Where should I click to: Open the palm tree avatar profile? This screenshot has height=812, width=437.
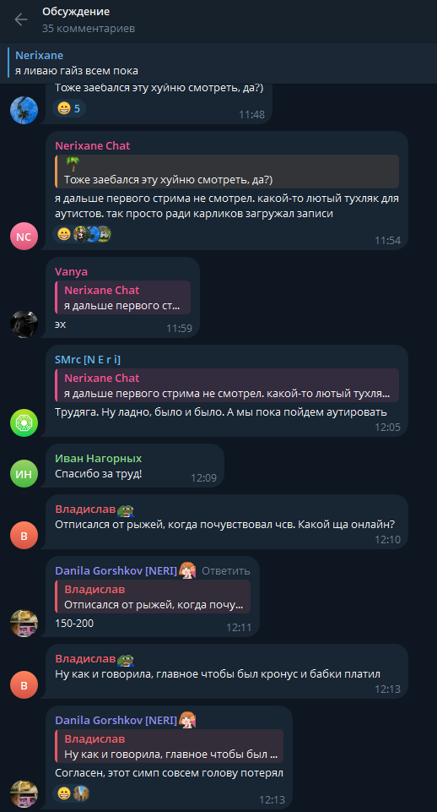pos(24,110)
